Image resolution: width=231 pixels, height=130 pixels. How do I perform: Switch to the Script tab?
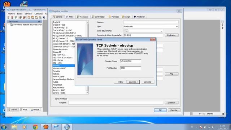coord(126,17)
